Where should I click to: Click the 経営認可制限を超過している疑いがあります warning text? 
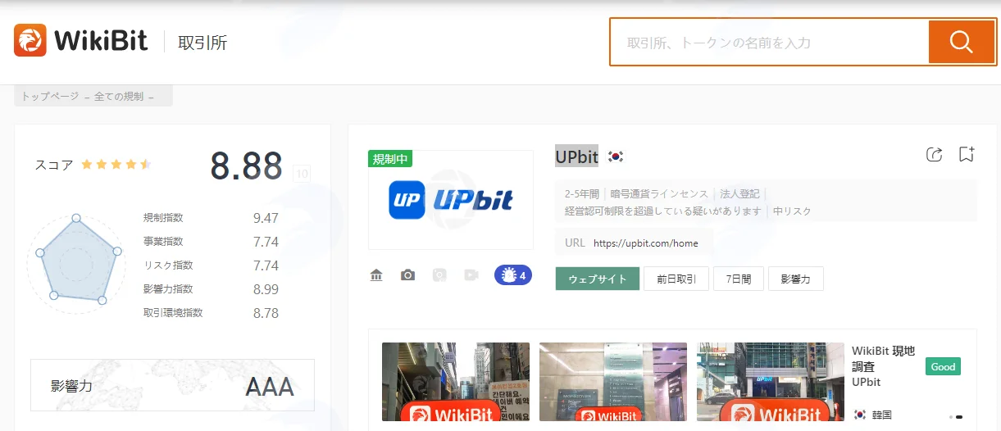click(663, 211)
